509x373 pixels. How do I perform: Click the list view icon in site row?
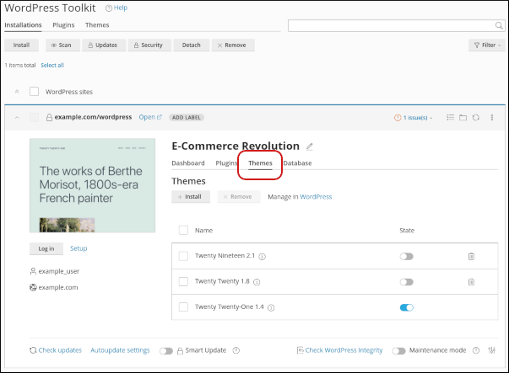coord(450,117)
